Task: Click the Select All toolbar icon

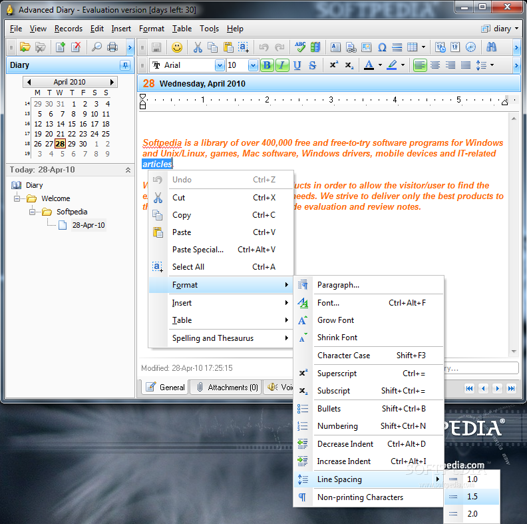Action: click(244, 47)
